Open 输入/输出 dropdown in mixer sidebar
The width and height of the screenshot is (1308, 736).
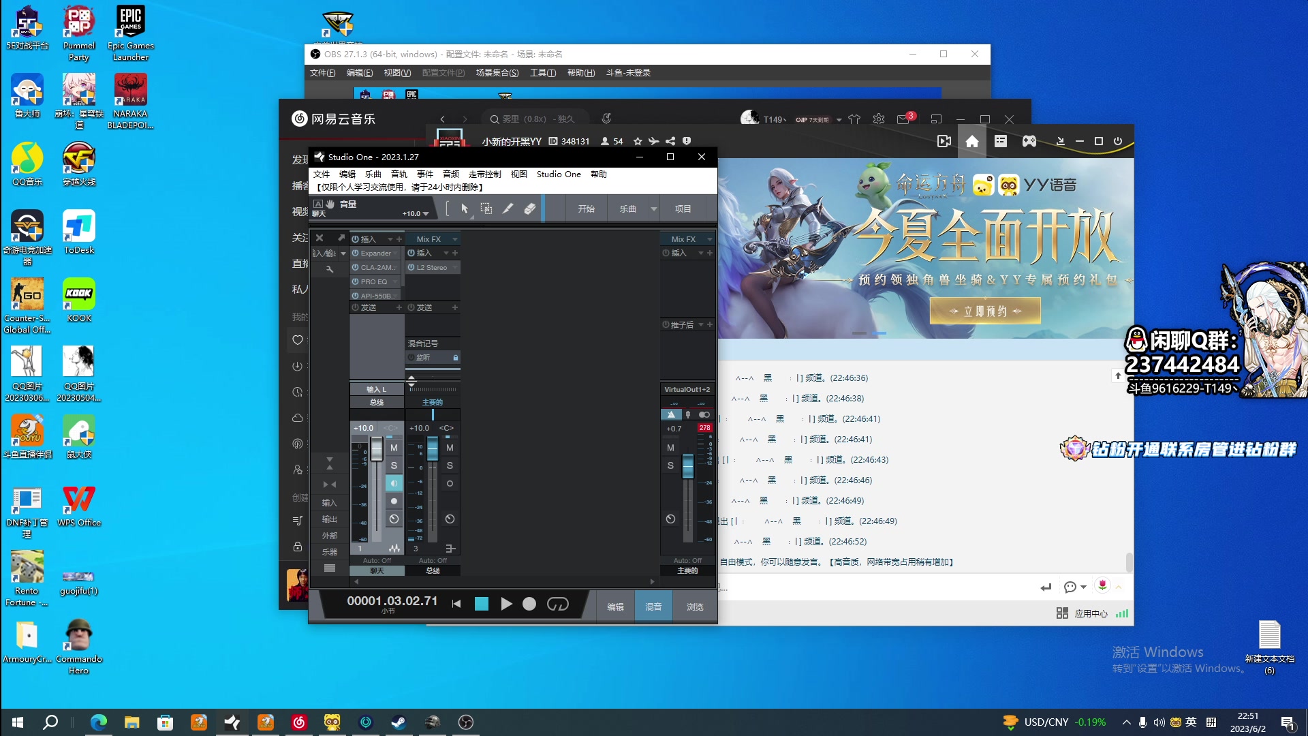(x=343, y=254)
